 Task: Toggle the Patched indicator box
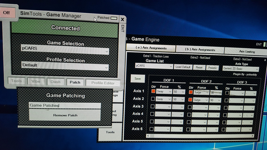point(114,18)
